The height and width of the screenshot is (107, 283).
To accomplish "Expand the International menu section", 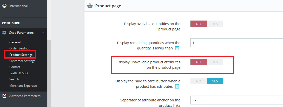I will click(x=18, y=6).
